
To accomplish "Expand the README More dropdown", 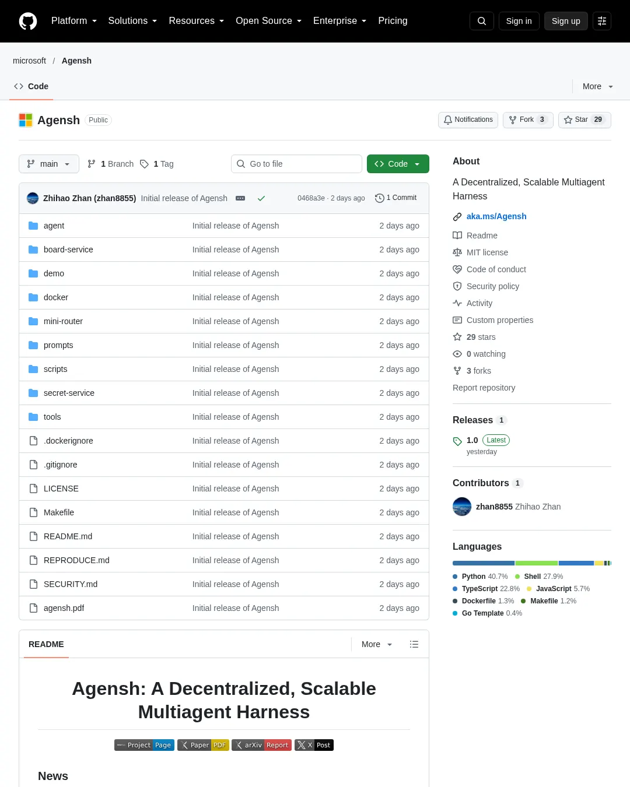I will [377, 644].
